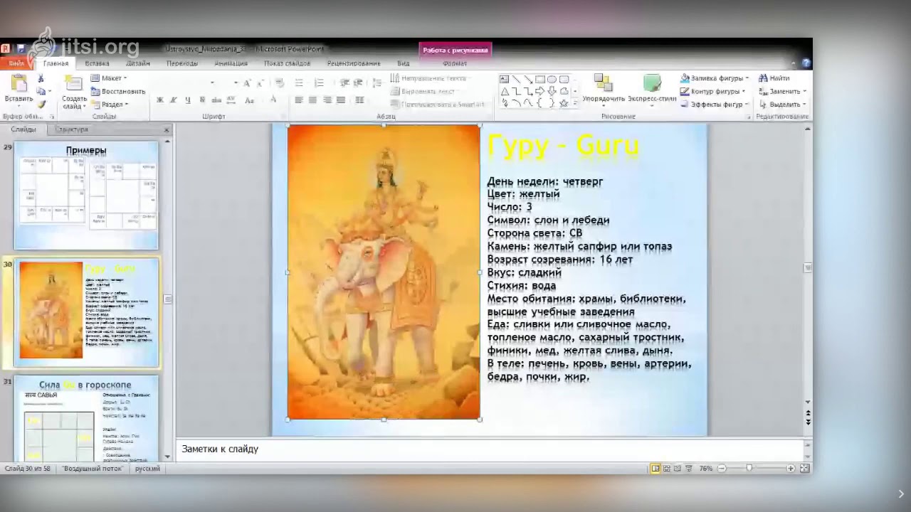
Task: Click the large Paste (Вставить) clipboard icon
Action: (x=19, y=83)
